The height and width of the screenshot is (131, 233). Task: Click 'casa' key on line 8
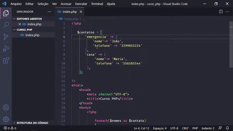pos(91,55)
